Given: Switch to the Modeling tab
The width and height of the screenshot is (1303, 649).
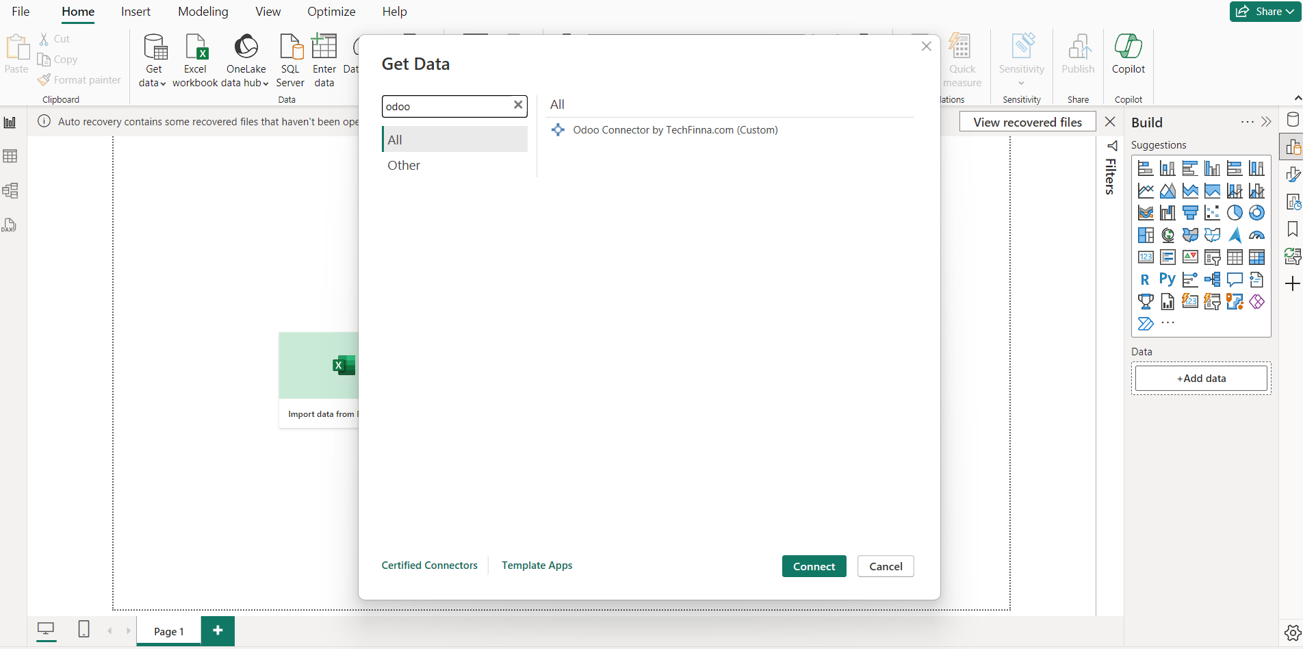Looking at the screenshot, I should [x=203, y=12].
